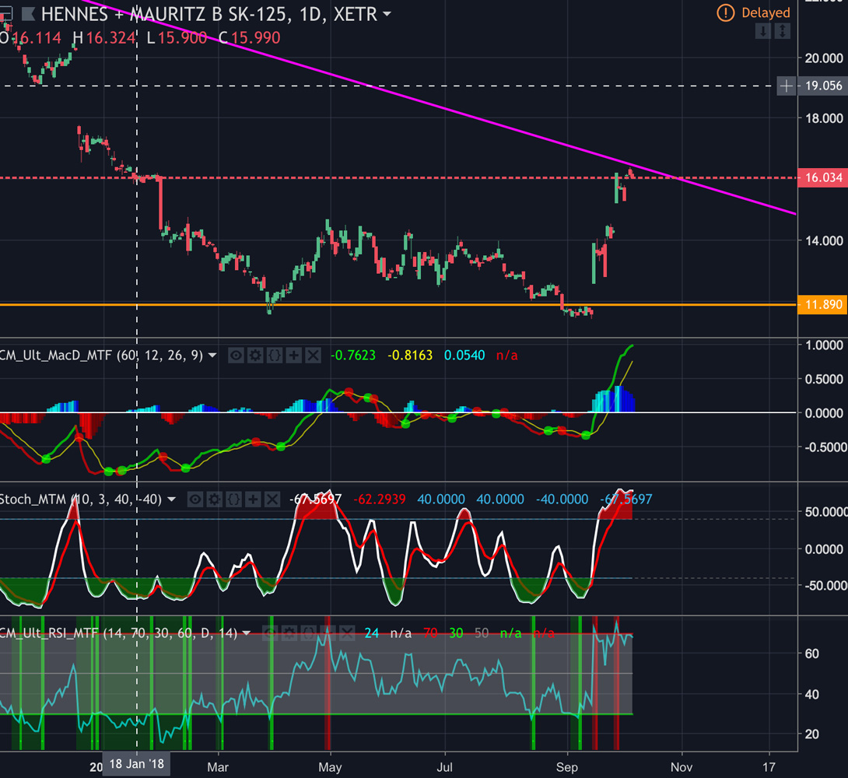This screenshot has height=778, width=848.
Task: Toggle visibility of Stoch_MTM indicator
Action: click(195, 499)
